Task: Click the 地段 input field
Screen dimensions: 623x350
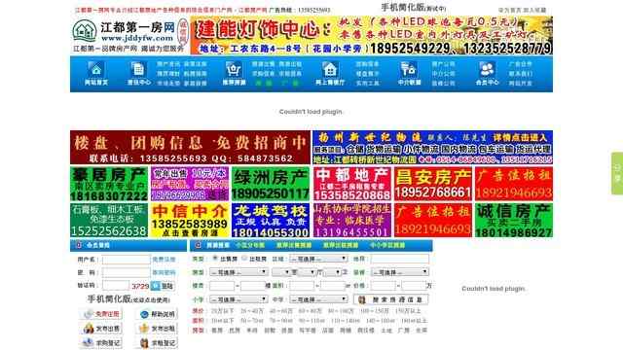Action: [400, 259]
